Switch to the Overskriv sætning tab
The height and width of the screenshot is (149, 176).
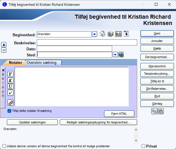pos(43,62)
